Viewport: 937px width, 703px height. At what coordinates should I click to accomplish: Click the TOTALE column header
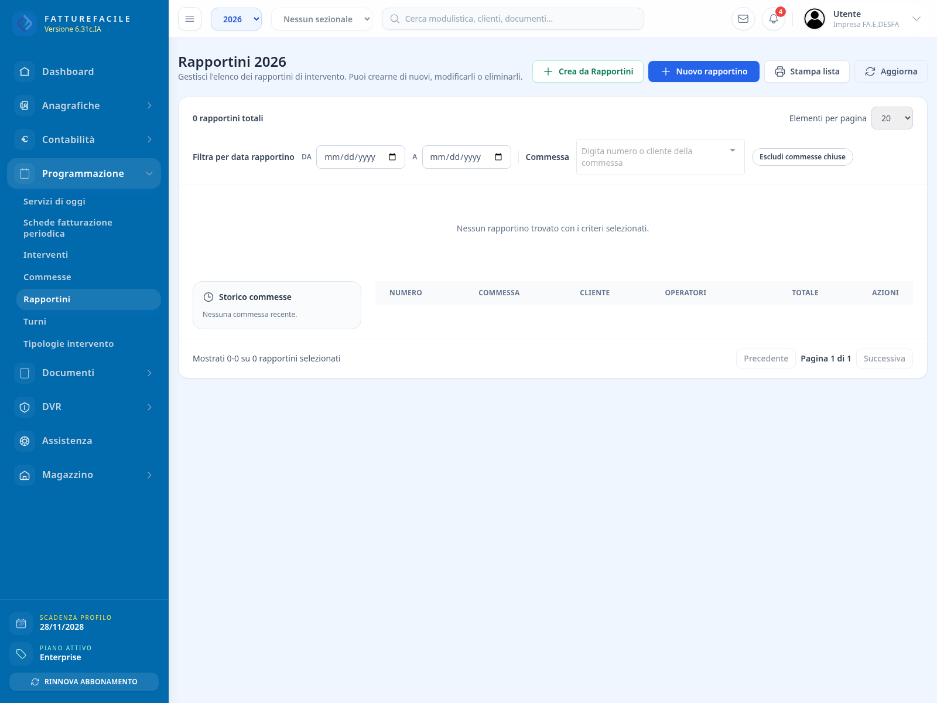click(x=805, y=293)
